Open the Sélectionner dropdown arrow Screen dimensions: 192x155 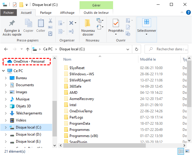[146, 34]
